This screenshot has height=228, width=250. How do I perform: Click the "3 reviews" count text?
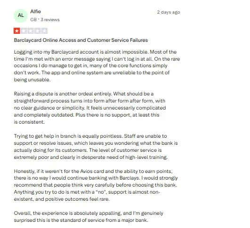[50, 20]
